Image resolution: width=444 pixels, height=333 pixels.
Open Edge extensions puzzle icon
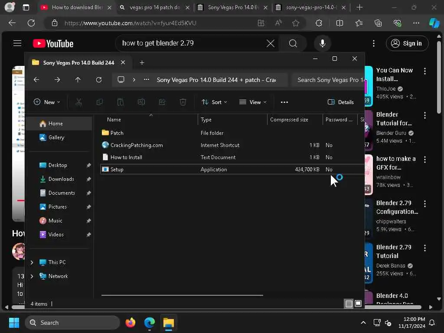tap(319, 23)
